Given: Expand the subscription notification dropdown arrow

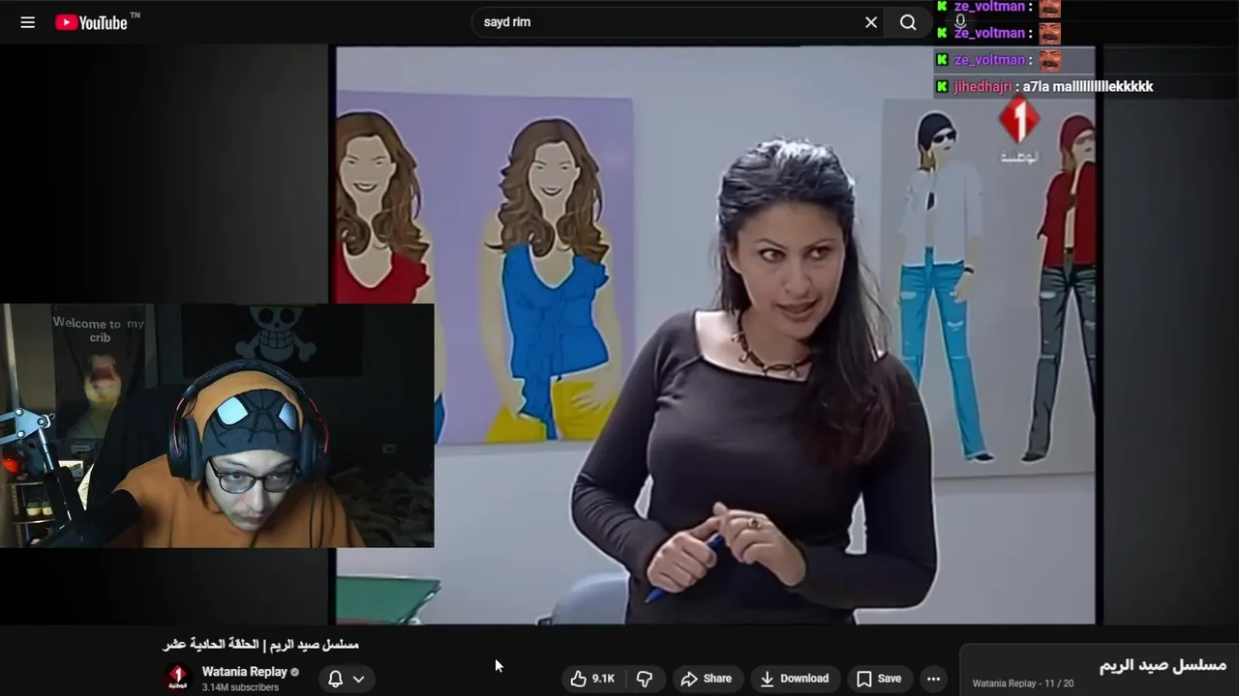Looking at the screenshot, I should click(x=358, y=679).
